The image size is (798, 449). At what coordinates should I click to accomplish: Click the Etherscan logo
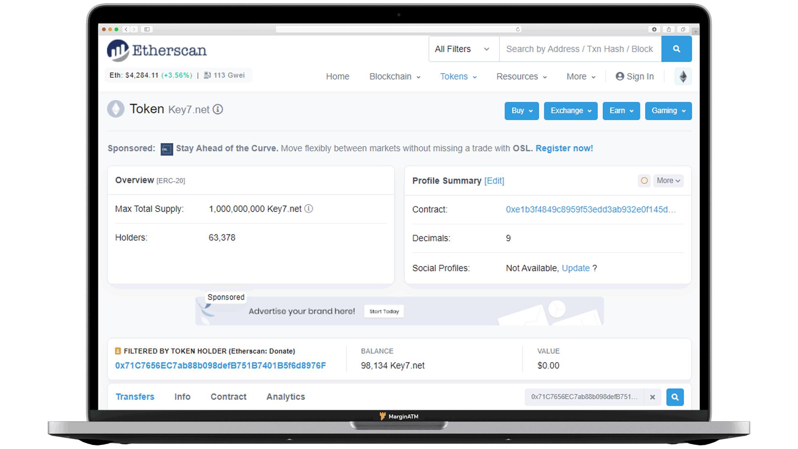point(156,50)
